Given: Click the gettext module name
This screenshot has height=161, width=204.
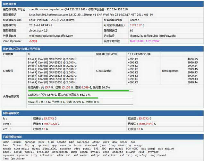Looking at the screenshot, I should (x=44, y=145).
